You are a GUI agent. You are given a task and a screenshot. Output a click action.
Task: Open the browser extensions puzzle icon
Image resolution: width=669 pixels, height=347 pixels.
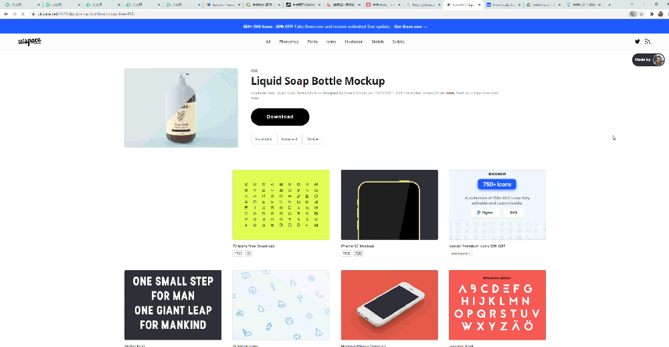(652, 14)
